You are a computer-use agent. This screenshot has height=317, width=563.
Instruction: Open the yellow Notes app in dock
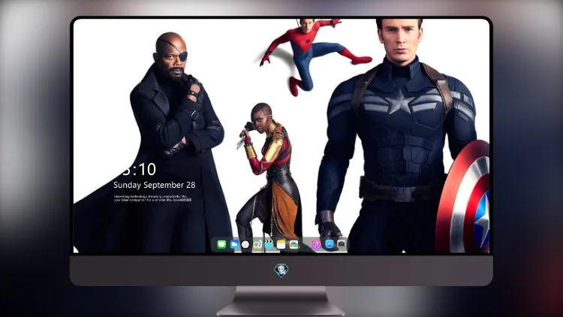[281, 244]
